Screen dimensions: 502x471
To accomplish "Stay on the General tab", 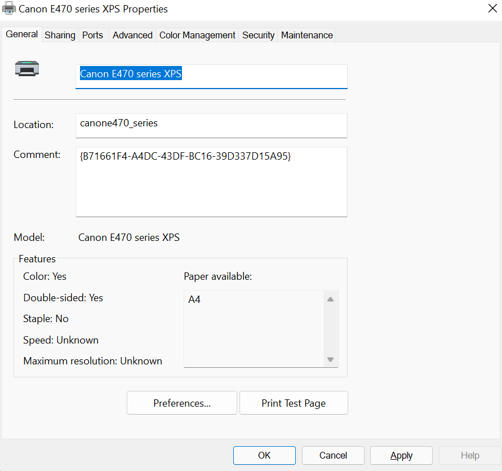I will point(22,34).
